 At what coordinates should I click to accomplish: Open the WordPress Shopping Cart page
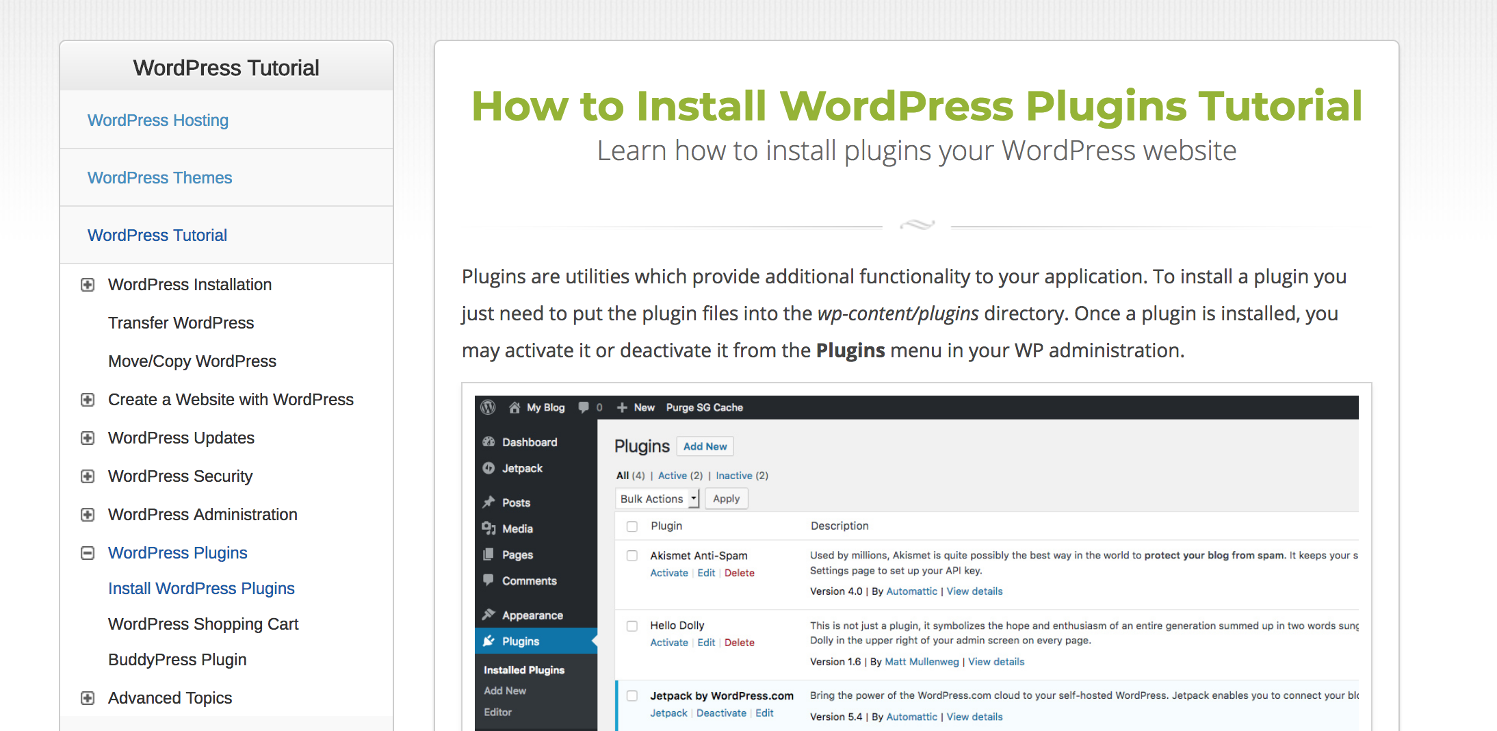[x=203, y=624]
